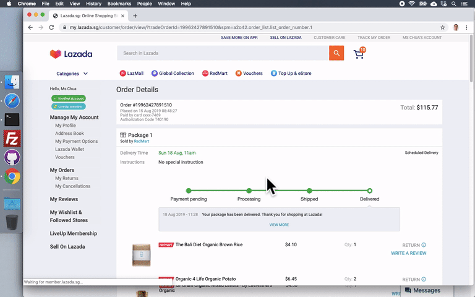This screenshot has width=475, height=297.
Task: Open the shopping cart icon
Action: coord(359,53)
